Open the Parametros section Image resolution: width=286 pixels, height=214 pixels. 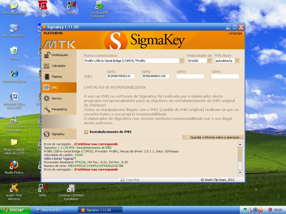(59, 109)
